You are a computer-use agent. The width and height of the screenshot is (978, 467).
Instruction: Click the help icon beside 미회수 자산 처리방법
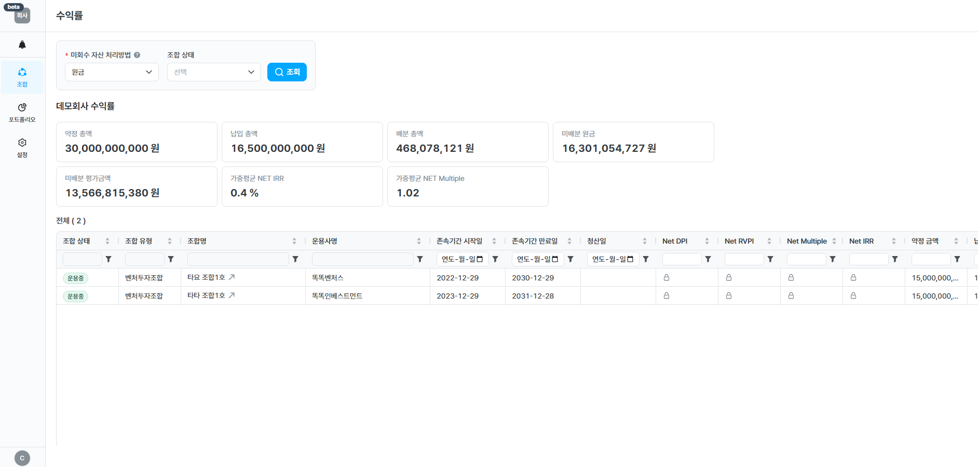click(x=137, y=55)
